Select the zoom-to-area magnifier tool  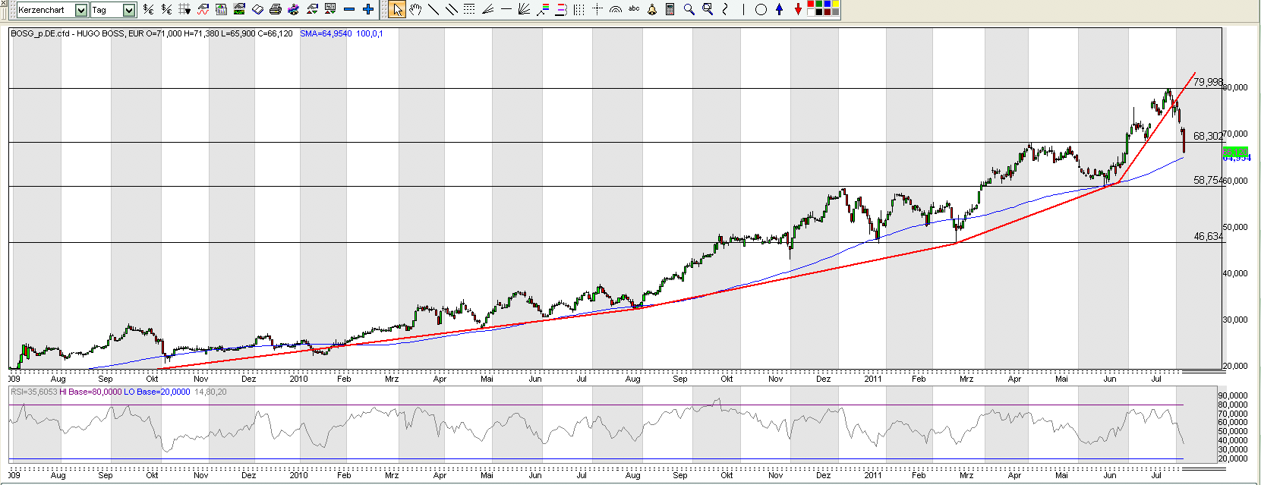(708, 9)
